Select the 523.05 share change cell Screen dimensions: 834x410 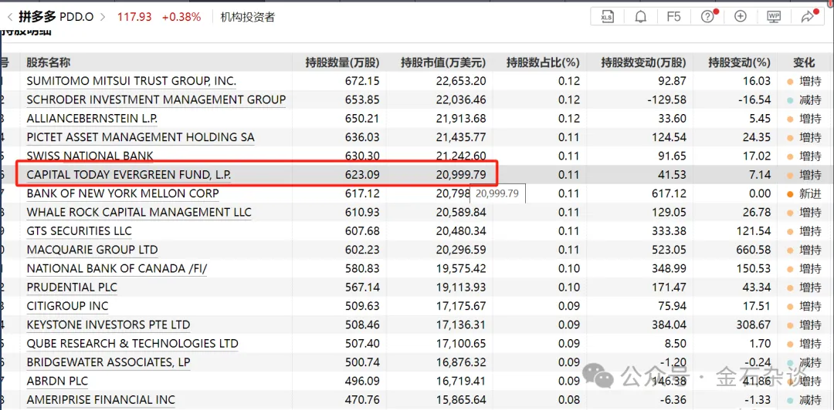click(x=669, y=250)
